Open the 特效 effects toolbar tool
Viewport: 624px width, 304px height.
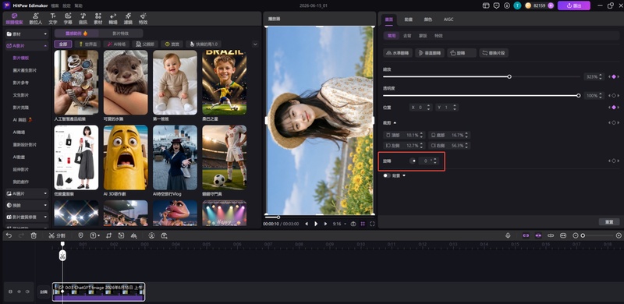pyautogui.click(x=144, y=19)
